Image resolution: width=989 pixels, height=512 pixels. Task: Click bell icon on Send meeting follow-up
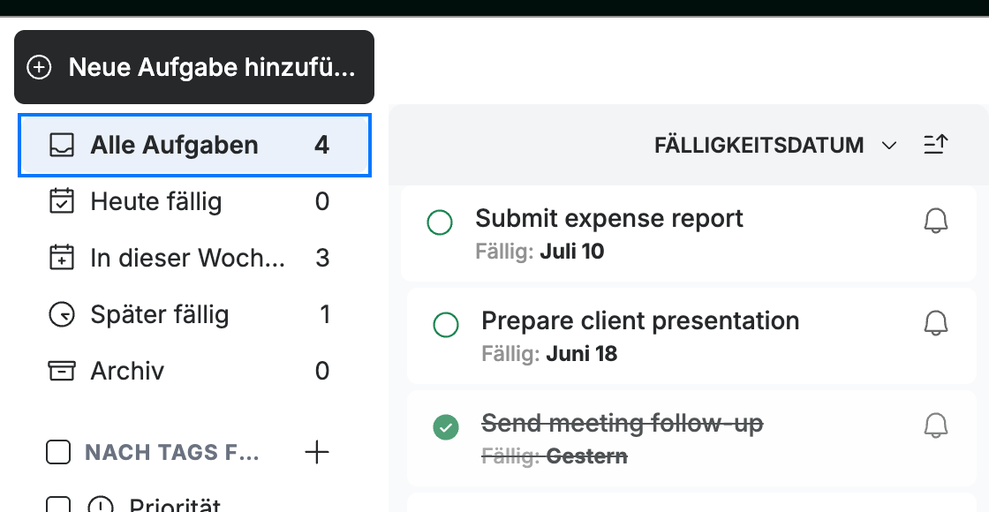click(x=936, y=425)
